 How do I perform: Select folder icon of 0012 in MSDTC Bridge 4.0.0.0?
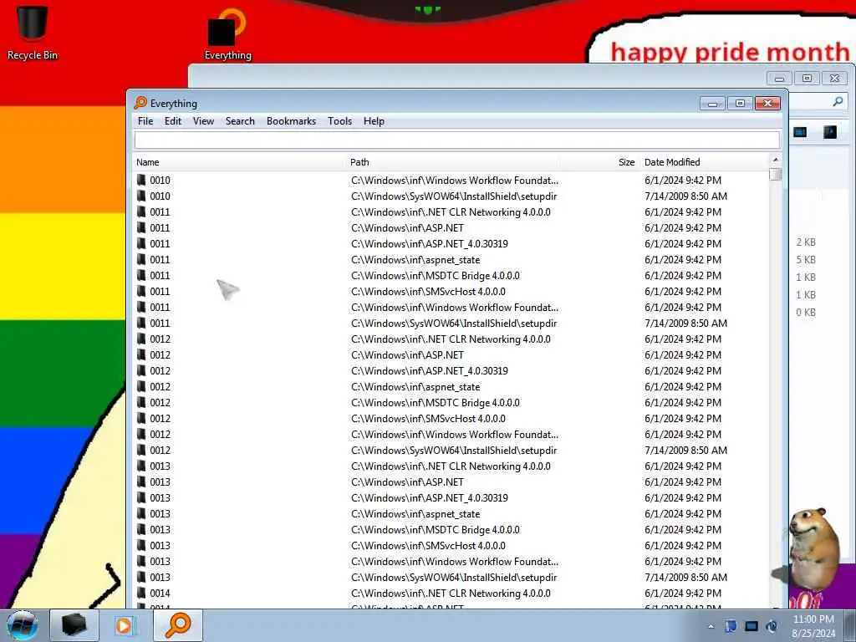[141, 402]
